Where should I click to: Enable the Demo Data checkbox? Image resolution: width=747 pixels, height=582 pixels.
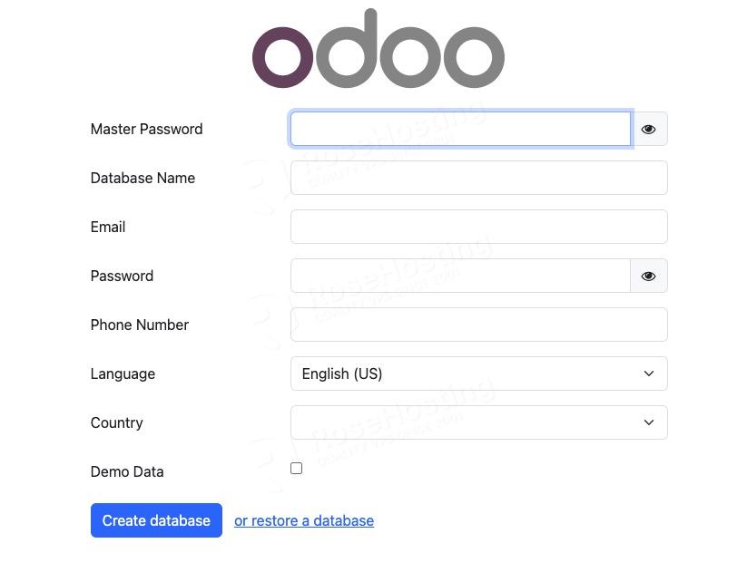click(296, 468)
